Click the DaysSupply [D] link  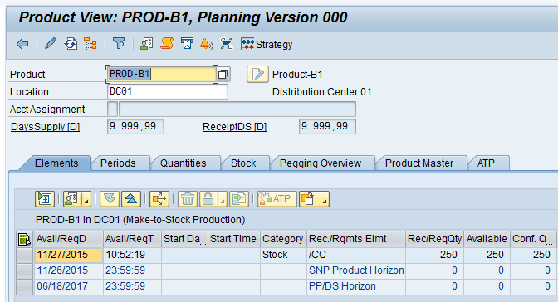(45, 127)
